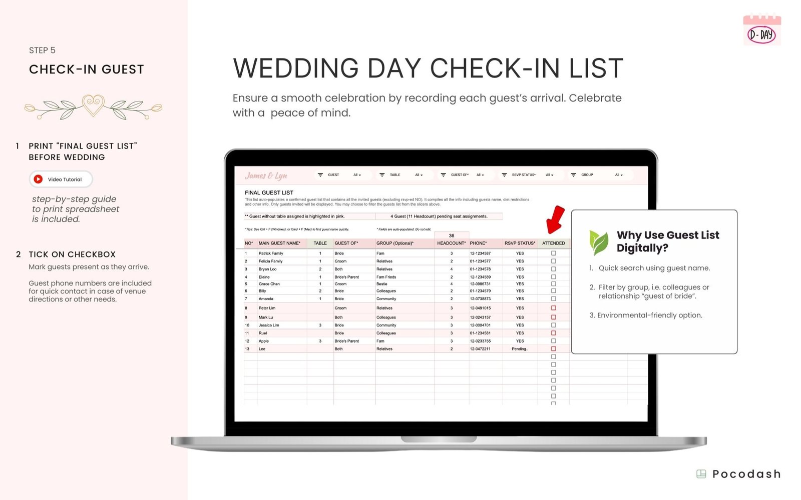Mark Peter Lim as attended
The image size is (801, 500).
(553, 308)
